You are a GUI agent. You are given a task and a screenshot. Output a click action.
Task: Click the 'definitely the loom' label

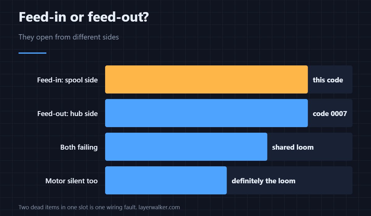(x=263, y=181)
